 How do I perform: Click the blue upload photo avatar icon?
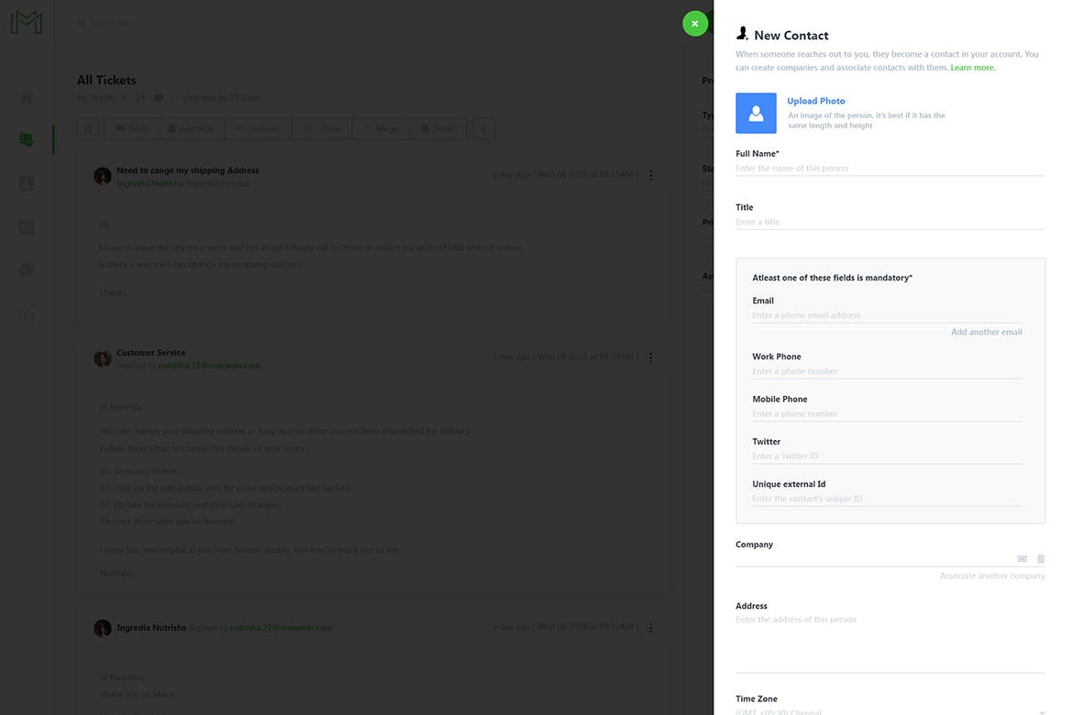756,113
